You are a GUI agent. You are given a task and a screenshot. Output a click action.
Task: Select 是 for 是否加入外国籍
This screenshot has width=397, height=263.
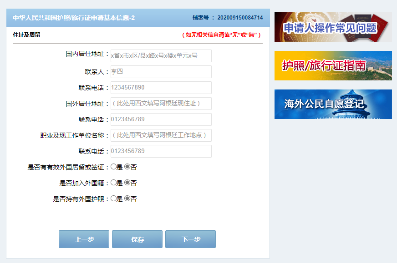tap(113, 183)
